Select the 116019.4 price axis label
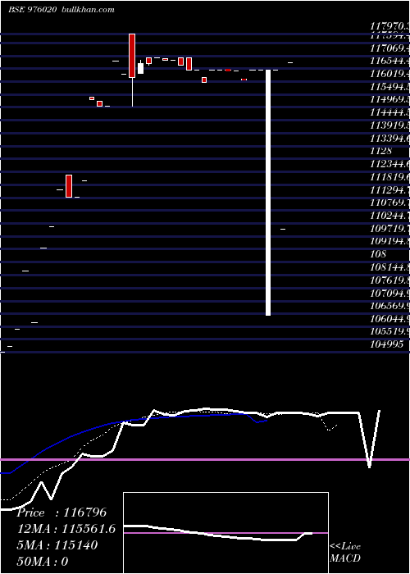This screenshot has width=410, height=574. [x=389, y=74]
